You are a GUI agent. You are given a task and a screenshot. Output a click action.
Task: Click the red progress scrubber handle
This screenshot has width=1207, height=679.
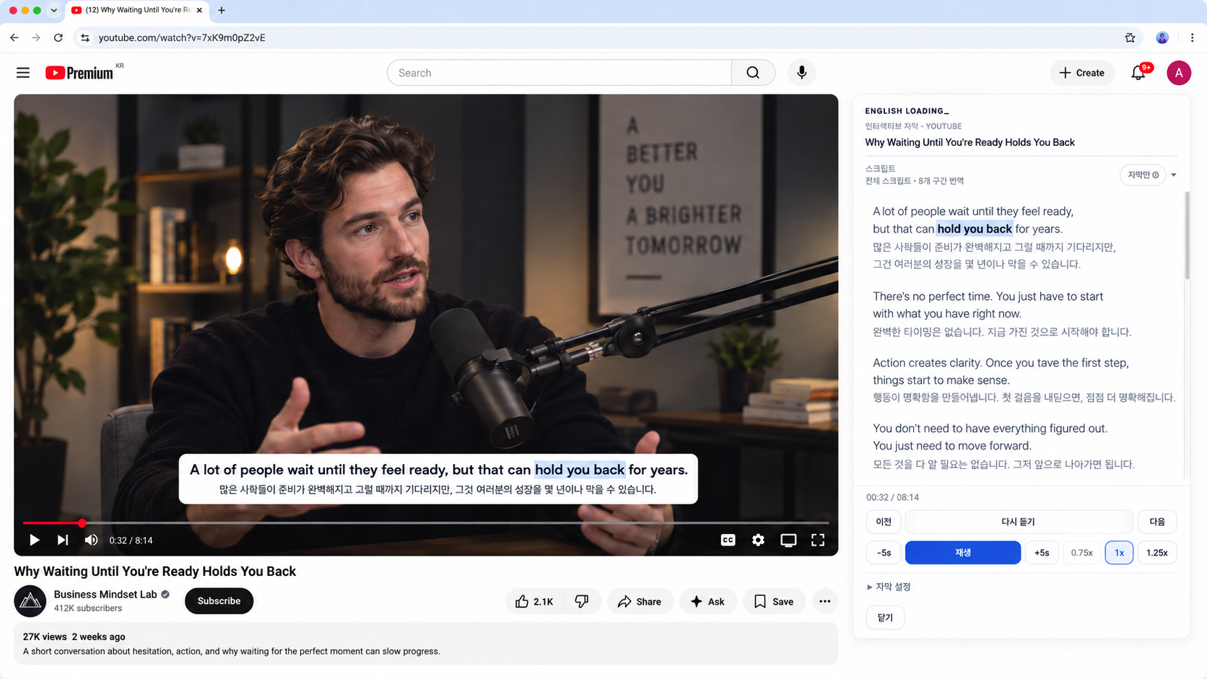82,522
